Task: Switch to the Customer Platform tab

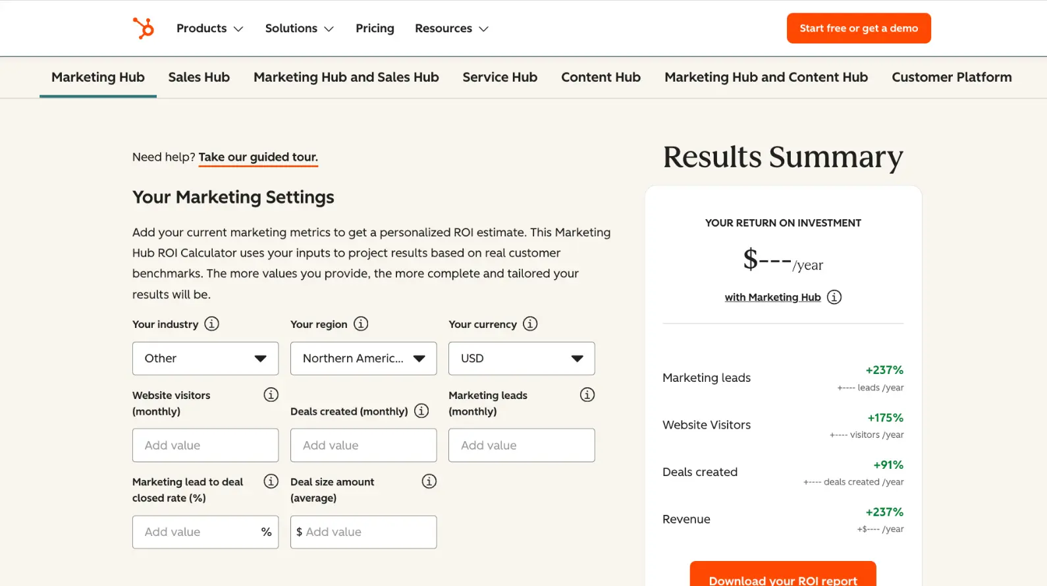Action: click(952, 77)
